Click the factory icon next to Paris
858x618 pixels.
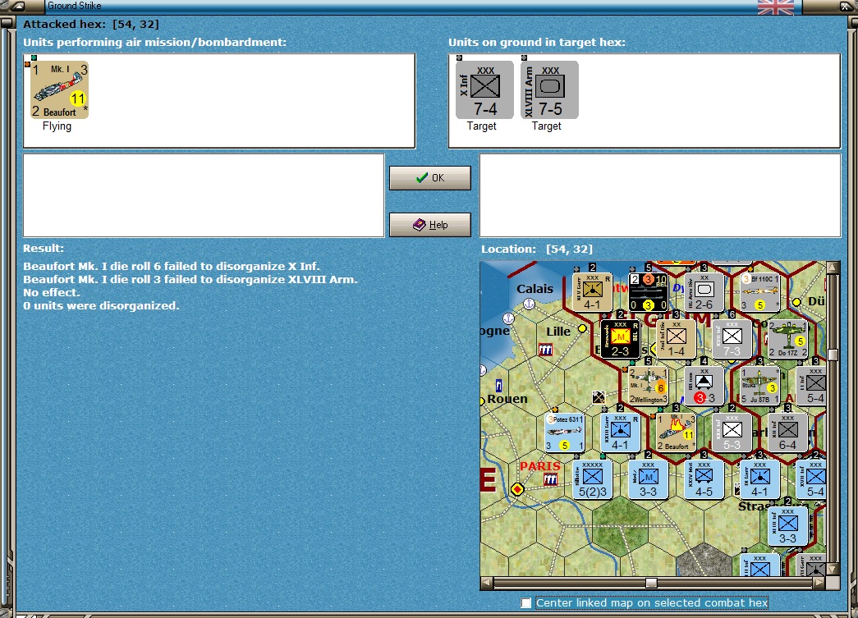coord(550,479)
